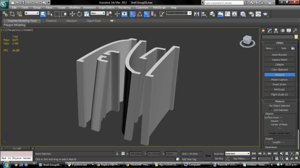The image size is (300, 168).
Task: Open the Layer Manager
Action: click(x=212, y=14)
